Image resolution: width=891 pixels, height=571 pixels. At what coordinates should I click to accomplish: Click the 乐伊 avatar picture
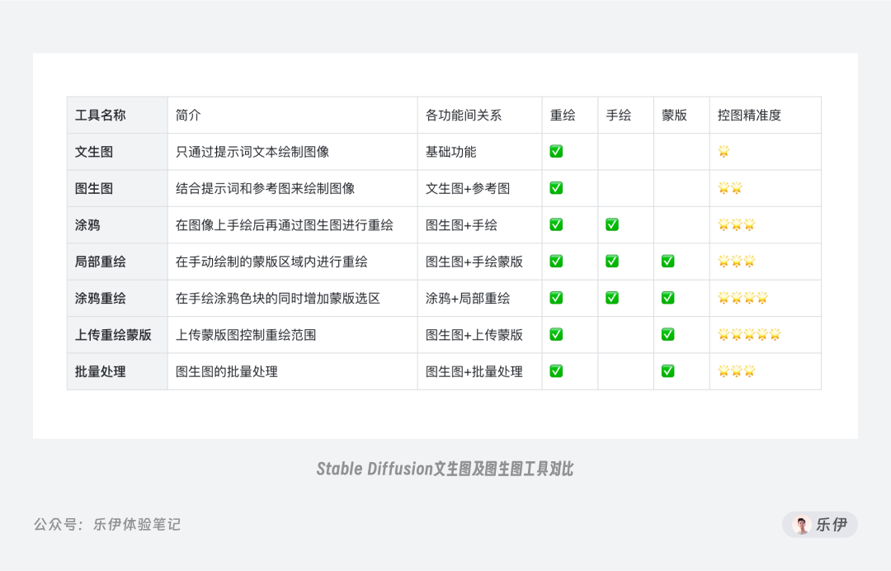coord(801,525)
